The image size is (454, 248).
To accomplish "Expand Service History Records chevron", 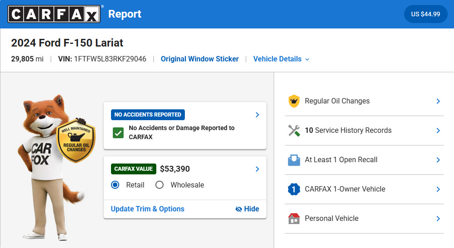I will 438,131.
